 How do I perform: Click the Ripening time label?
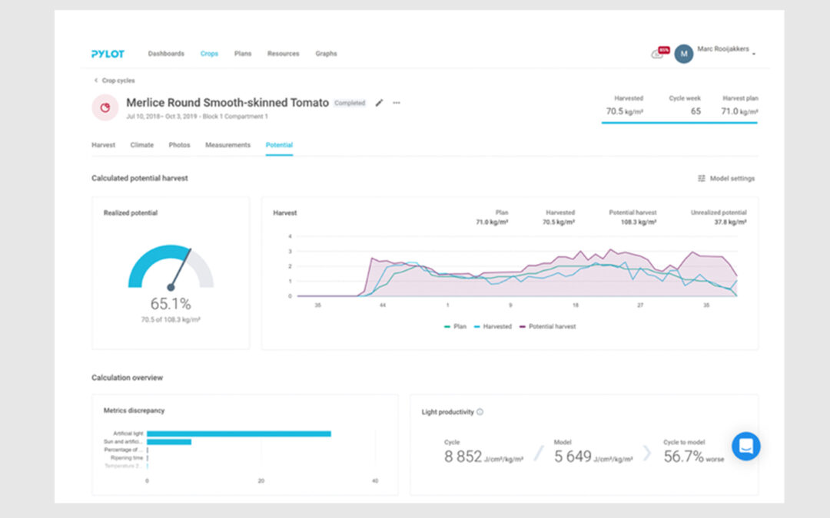tap(127, 457)
